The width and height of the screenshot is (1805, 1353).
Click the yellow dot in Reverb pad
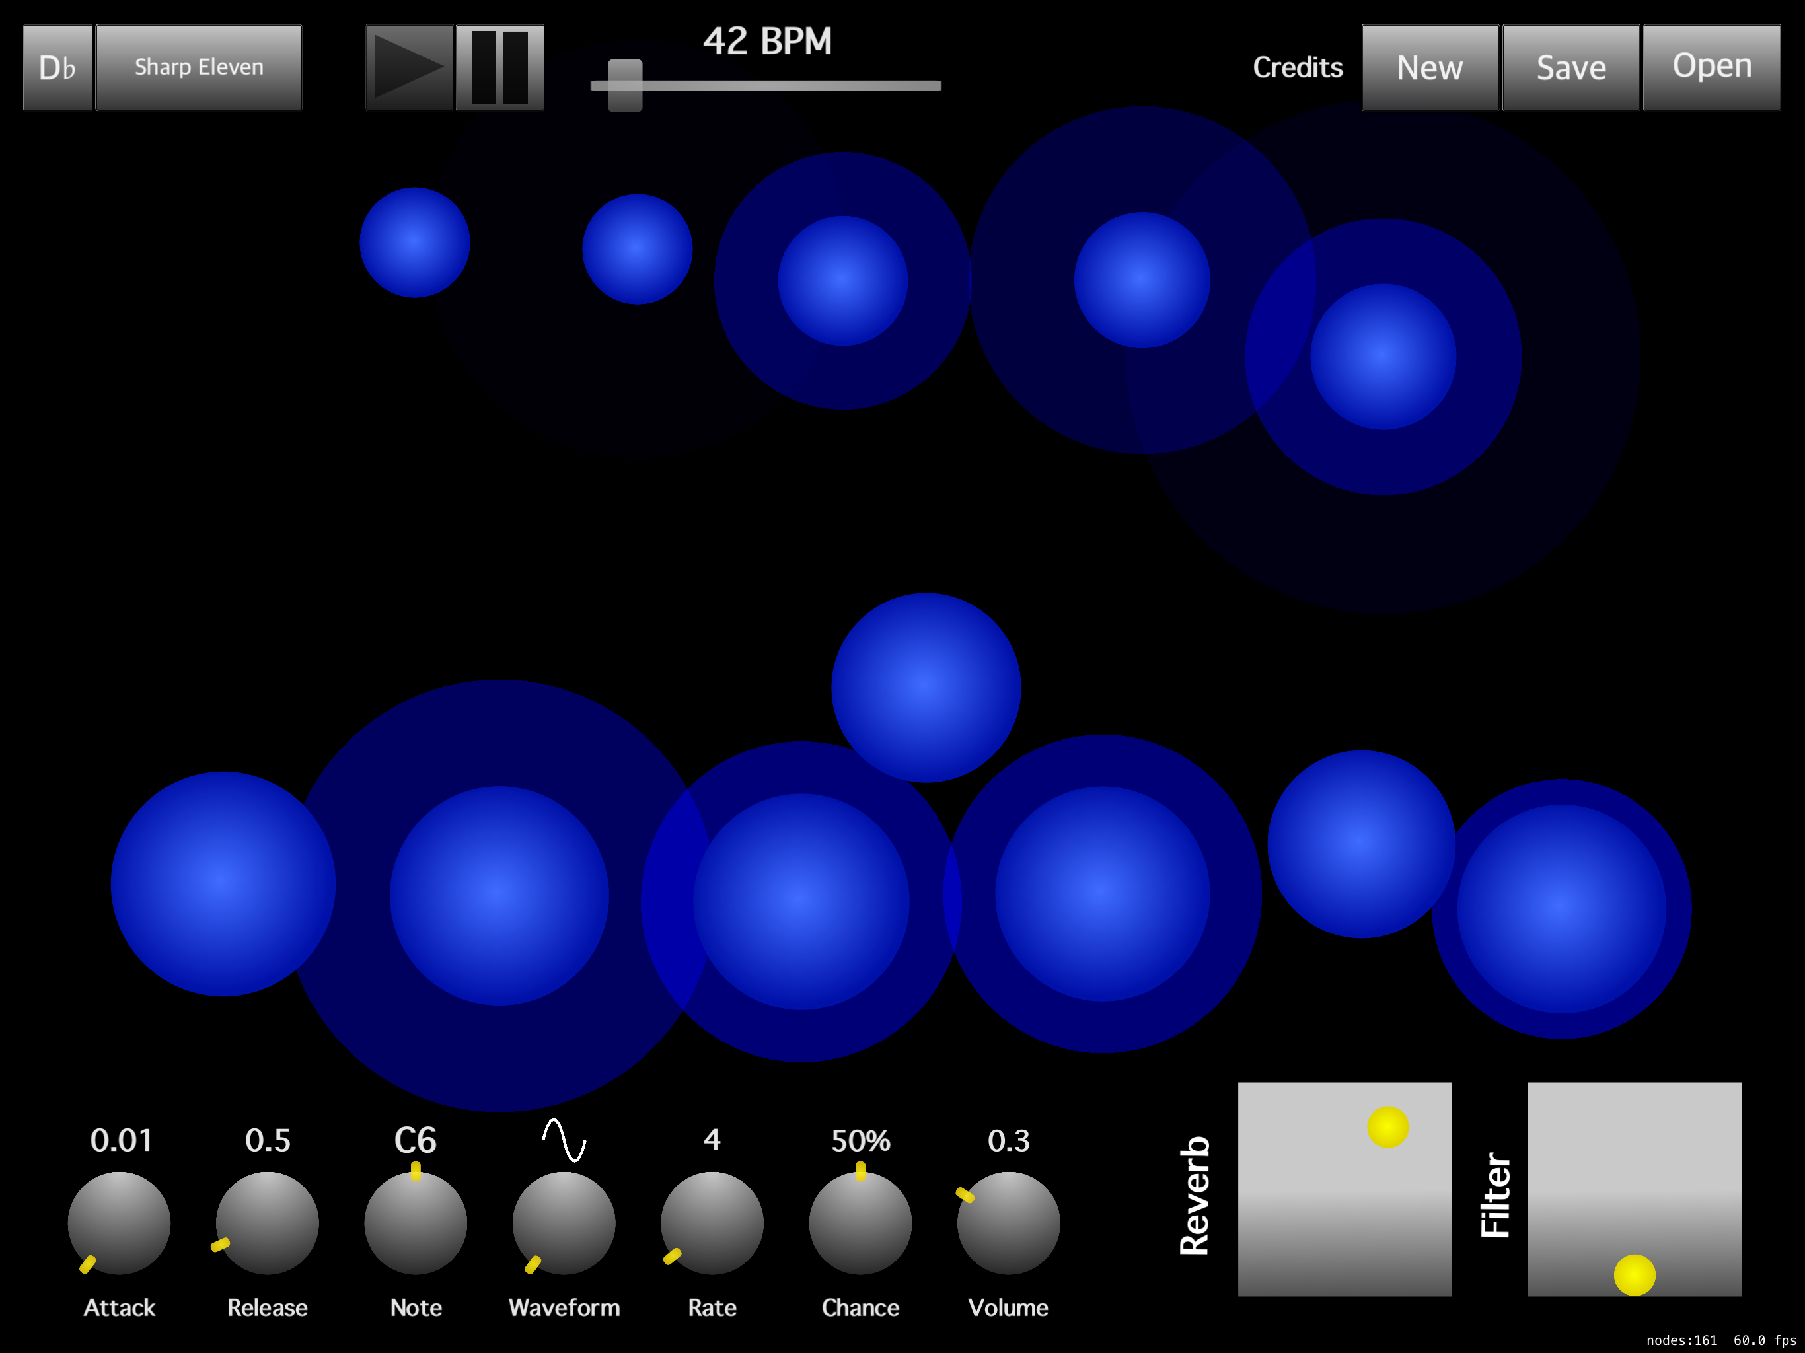click(x=1387, y=1127)
